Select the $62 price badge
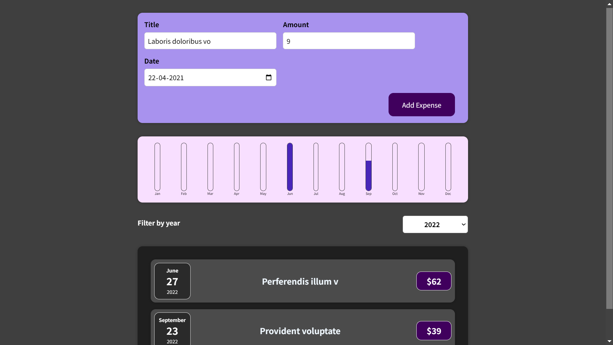This screenshot has width=613, height=345. 434,281
